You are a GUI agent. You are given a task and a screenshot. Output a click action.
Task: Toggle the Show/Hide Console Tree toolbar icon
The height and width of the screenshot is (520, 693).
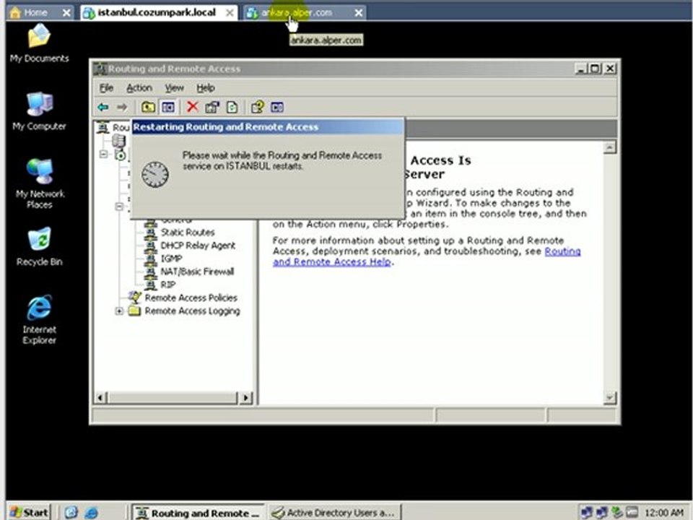click(x=167, y=108)
